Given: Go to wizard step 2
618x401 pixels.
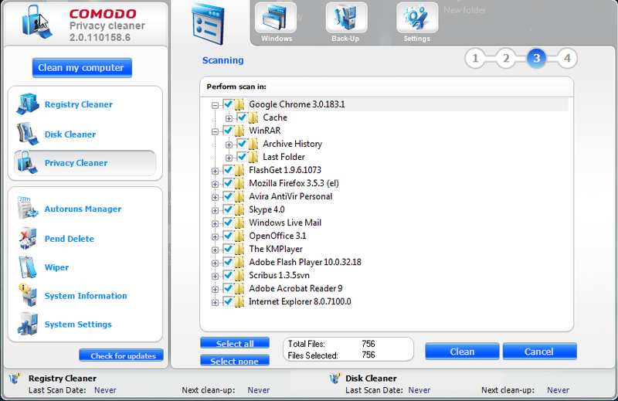Looking at the screenshot, I should tap(506, 59).
